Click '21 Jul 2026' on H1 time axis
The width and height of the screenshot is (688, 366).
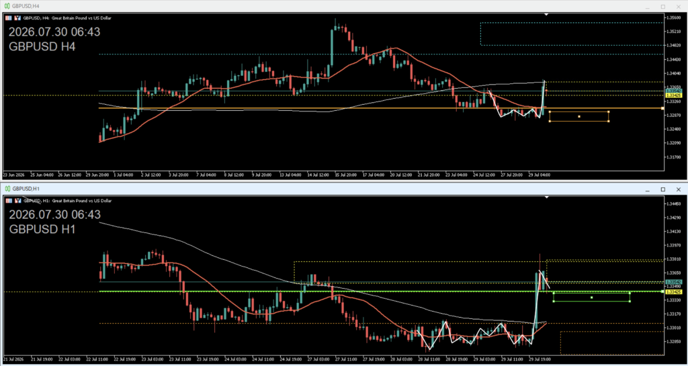pyautogui.click(x=14, y=358)
